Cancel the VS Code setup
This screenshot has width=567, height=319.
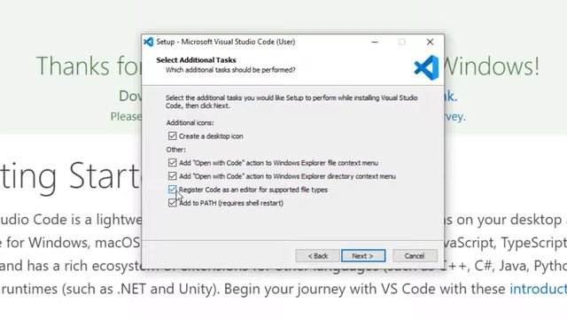[415, 256]
